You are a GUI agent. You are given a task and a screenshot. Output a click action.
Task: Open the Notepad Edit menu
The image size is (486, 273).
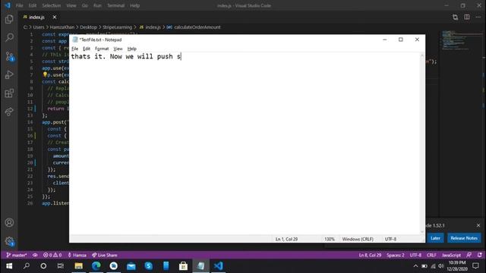tap(86, 49)
